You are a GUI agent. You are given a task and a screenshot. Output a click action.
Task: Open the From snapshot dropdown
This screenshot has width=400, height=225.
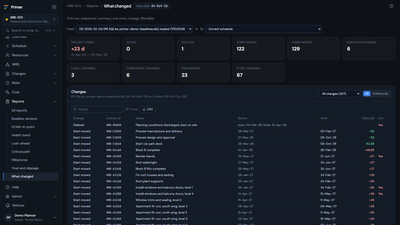134,29
